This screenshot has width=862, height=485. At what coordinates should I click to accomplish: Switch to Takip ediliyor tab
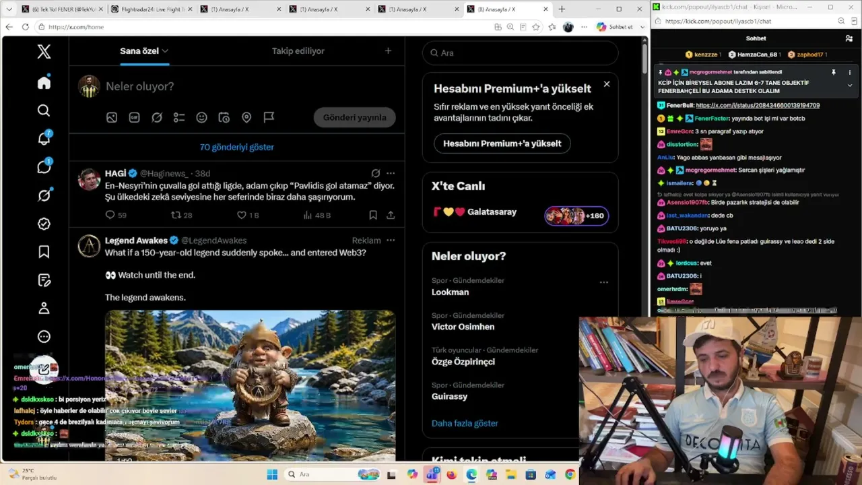point(298,51)
